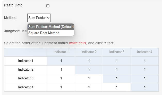Click white cell Indicator 4 row, Indicator 2 column
Screen dimensions: 162x95
coord(89,87)
